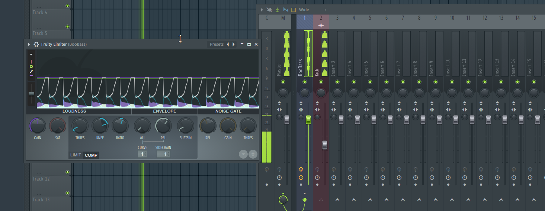
Task: Click arrow right of Wide layout selector
Action: click(325, 10)
